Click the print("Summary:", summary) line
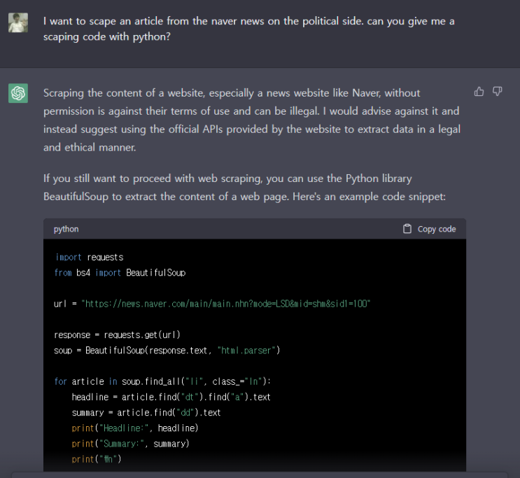The width and height of the screenshot is (520, 478). (x=130, y=444)
